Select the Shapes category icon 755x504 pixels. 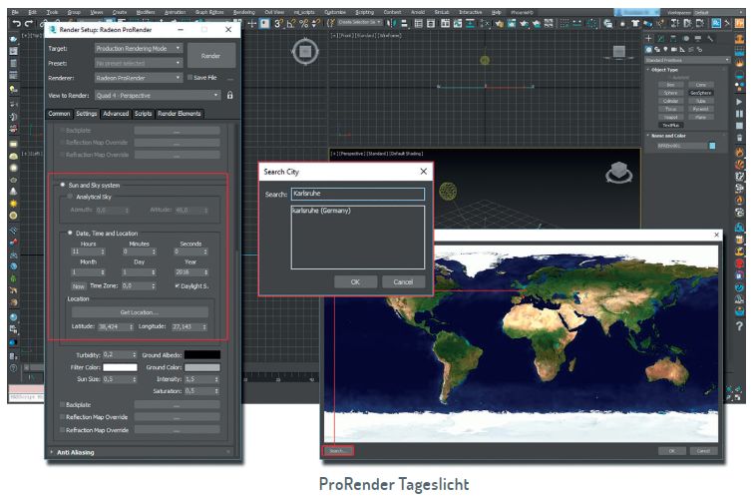pos(657,49)
